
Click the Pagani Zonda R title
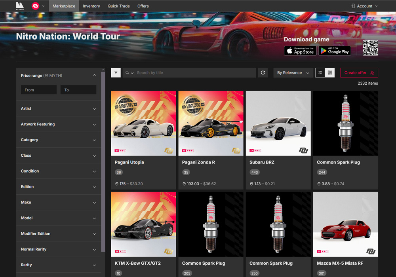[198, 162]
